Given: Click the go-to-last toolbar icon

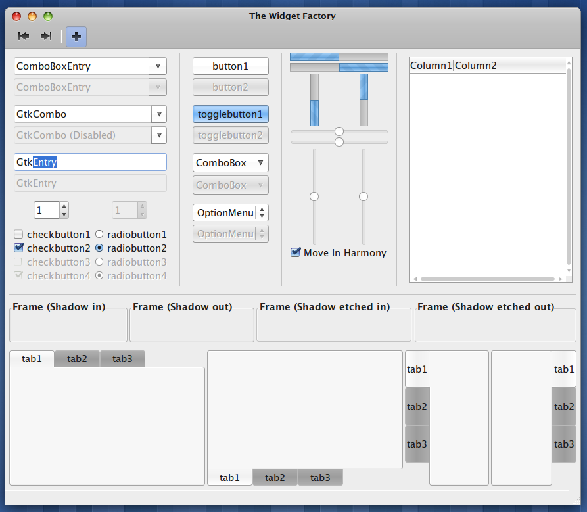Looking at the screenshot, I should [46, 36].
